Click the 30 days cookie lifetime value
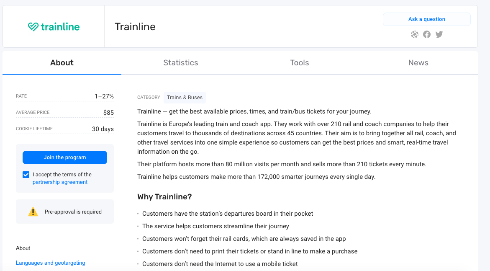This screenshot has height=271, width=490. pyautogui.click(x=103, y=129)
